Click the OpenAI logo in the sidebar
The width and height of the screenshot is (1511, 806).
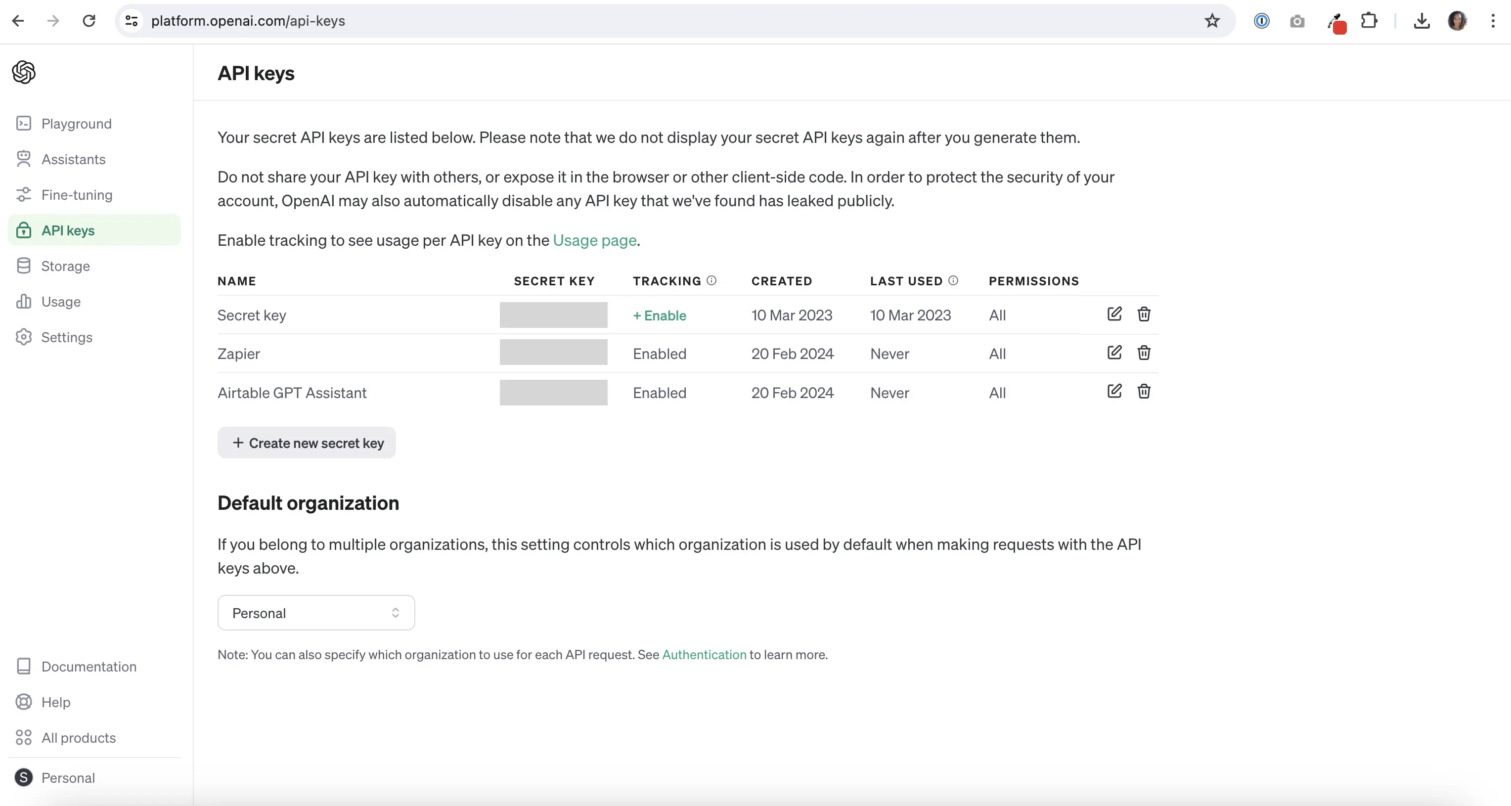(x=23, y=72)
